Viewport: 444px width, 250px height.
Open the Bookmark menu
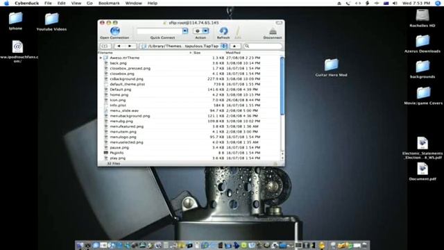(109, 3)
